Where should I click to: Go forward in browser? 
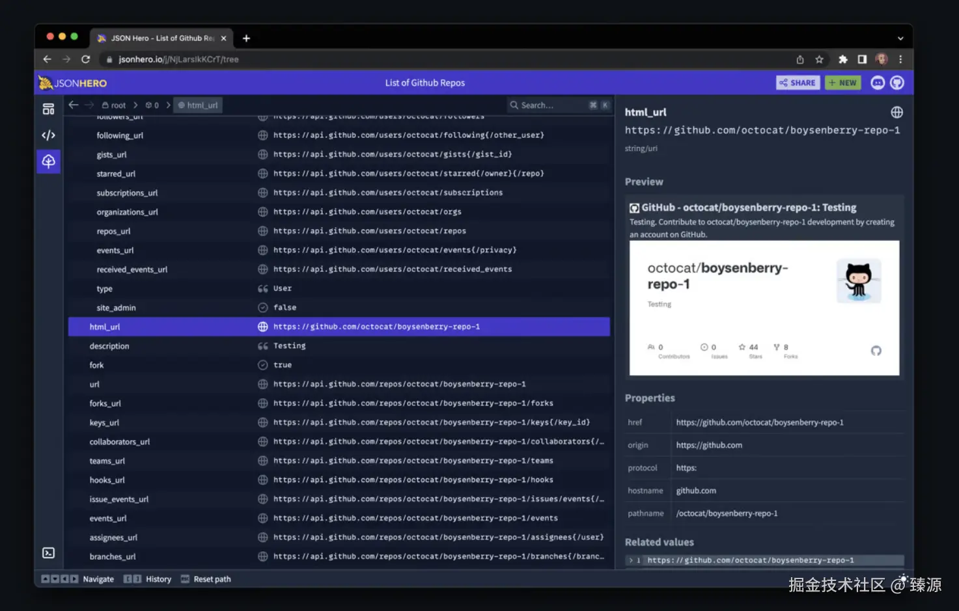tap(66, 59)
